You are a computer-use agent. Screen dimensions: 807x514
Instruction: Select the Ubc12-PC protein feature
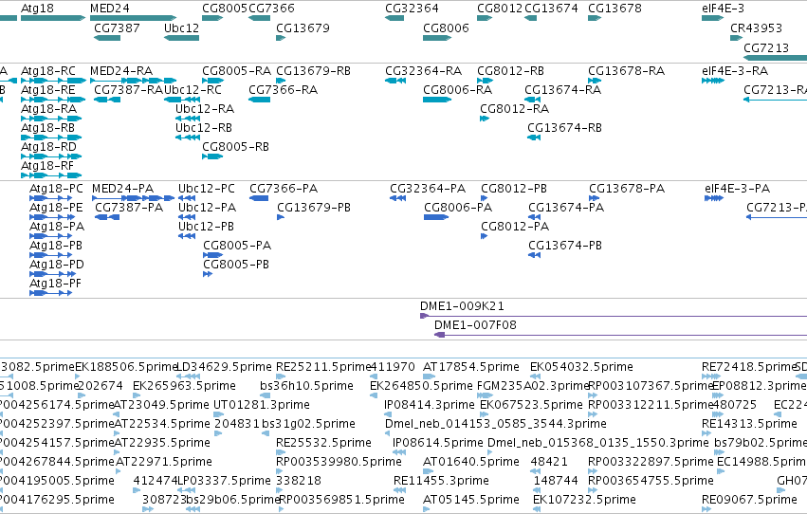click(x=187, y=198)
